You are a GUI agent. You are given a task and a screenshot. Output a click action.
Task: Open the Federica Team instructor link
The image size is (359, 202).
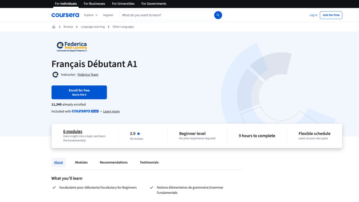88,74
